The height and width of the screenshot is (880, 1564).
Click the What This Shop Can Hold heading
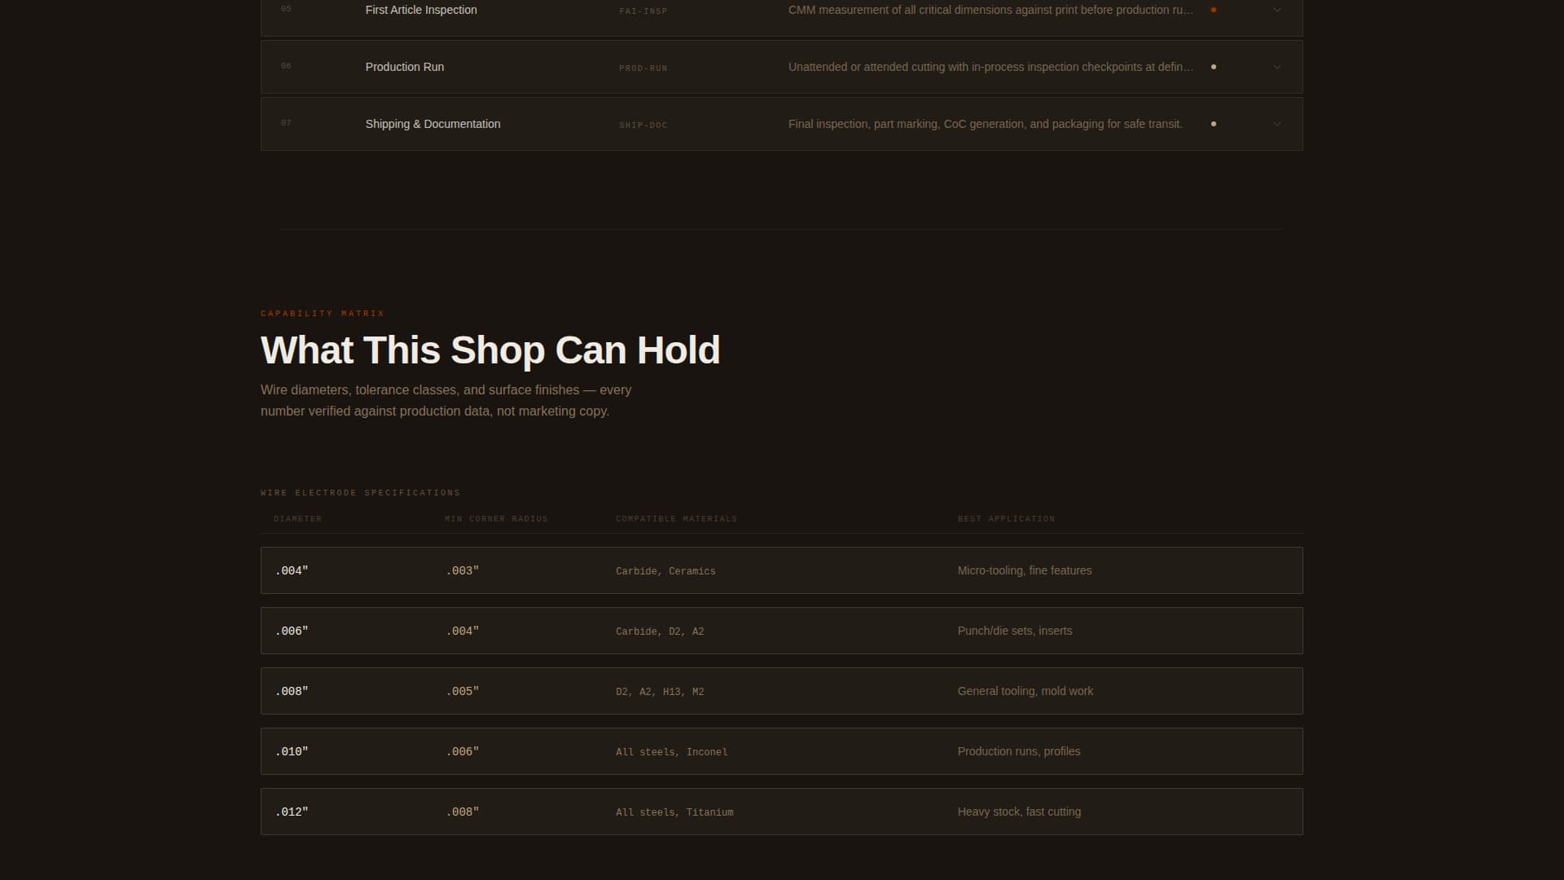click(x=490, y=350)
